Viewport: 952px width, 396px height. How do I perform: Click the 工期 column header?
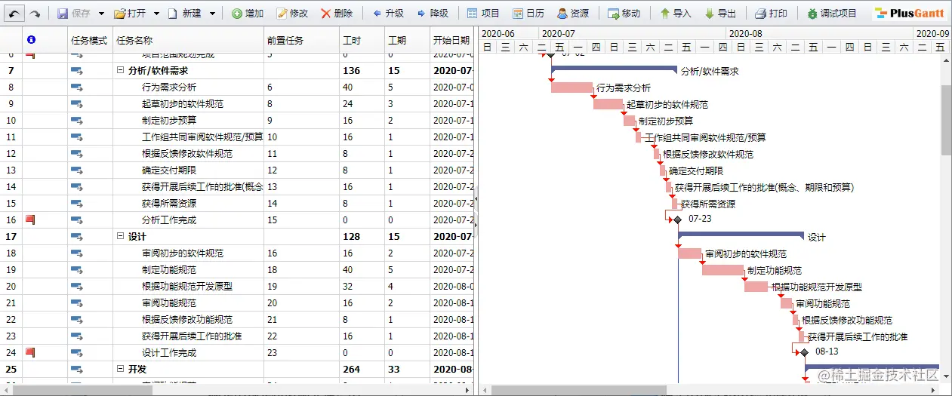407,40
